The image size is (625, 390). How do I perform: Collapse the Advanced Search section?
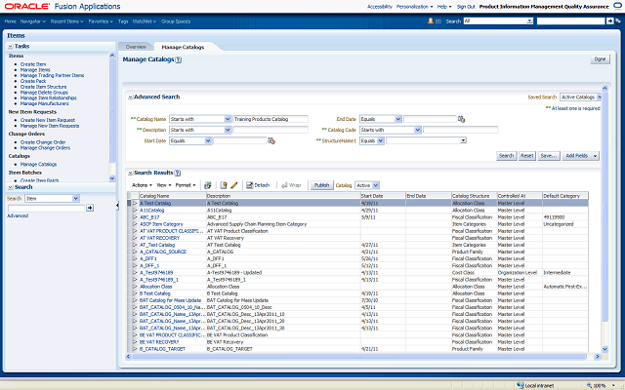[x=129, y=97]
